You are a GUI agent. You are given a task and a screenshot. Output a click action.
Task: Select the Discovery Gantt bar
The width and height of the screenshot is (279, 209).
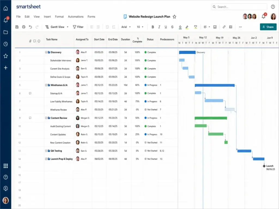[187, 53]
